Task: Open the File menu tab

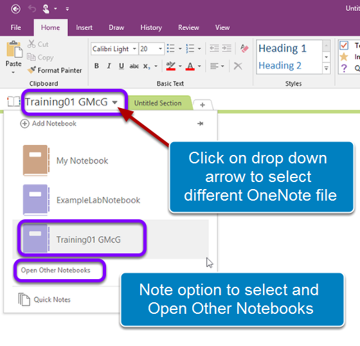Action: 16,28
